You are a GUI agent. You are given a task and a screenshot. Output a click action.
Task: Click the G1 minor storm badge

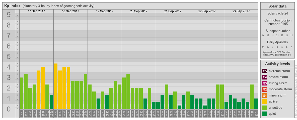265,95
